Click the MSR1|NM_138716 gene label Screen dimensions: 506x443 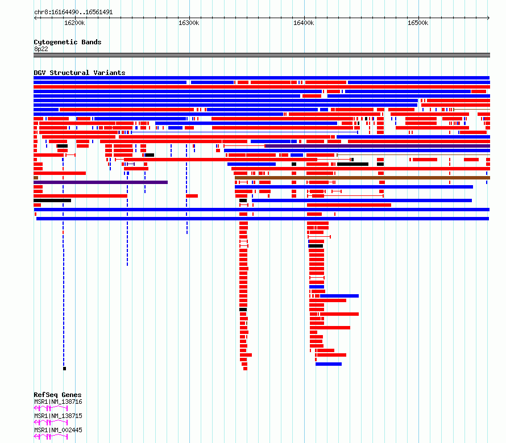coord(58,402)
